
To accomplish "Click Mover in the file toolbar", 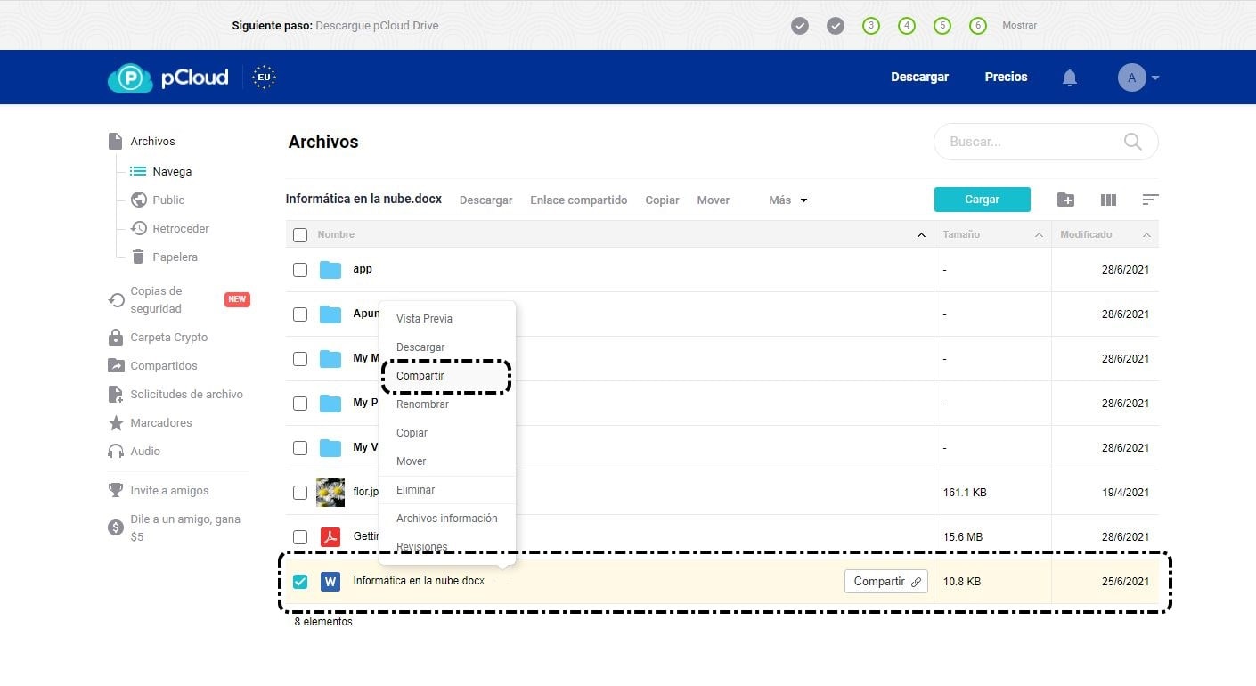I will click(713, 200).
